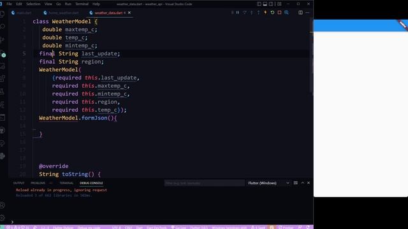Image resolution: width=408 pixels, height=229 pixels.
Task: Toggle the bottom panel layout icon
Action: tap(265, 4)
